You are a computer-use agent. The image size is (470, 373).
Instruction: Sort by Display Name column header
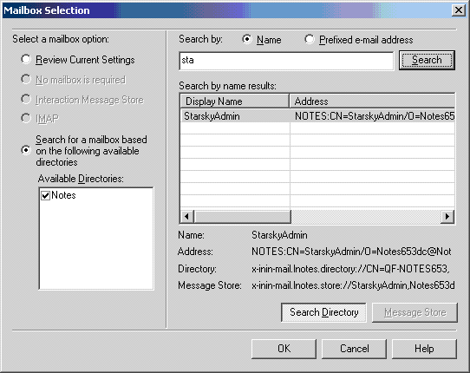(235, 101)
